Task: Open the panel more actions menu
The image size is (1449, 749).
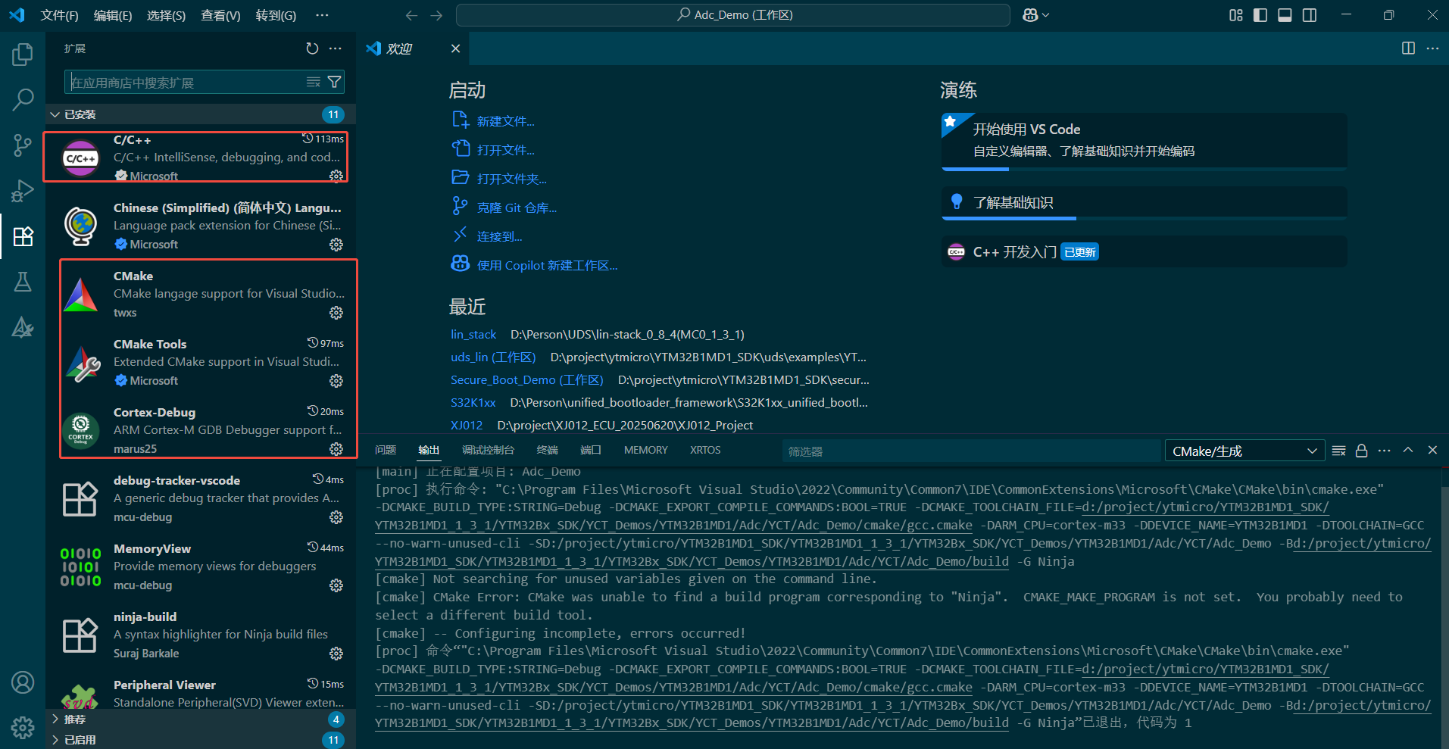Action: [x=1385, y=451]
